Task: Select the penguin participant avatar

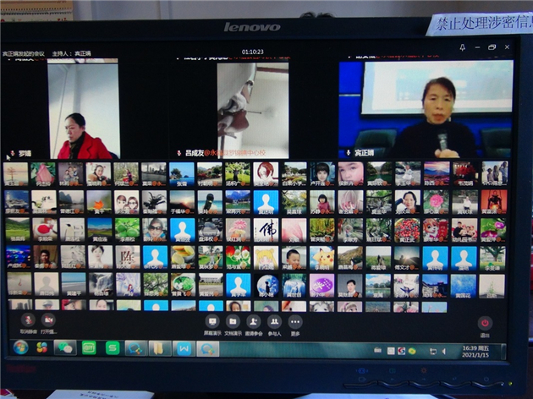Action: (x=71, y=230)
